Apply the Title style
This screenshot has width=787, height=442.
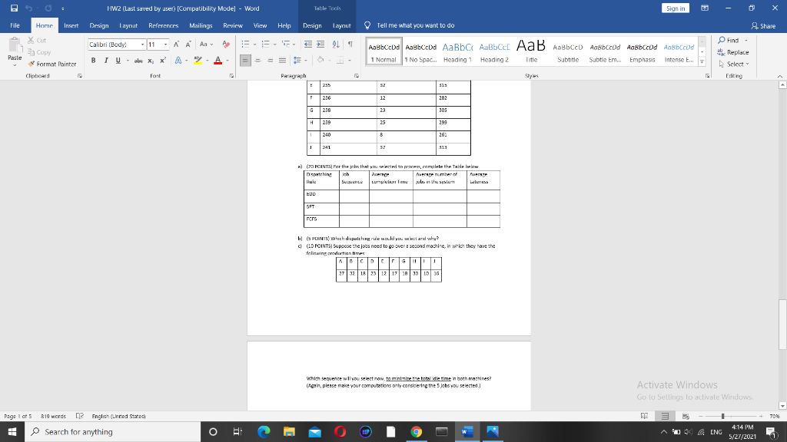point(531,51)
